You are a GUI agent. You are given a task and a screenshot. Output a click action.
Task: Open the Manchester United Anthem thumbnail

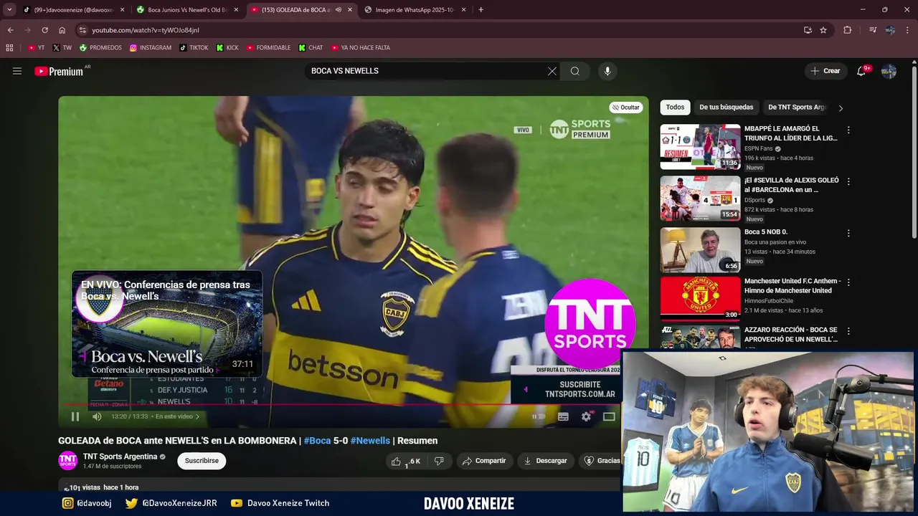click(700, 297)
